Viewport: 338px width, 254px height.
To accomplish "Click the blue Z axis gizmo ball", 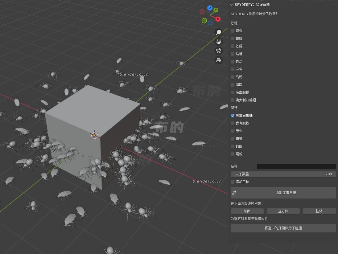I will (x=210, y=8).
